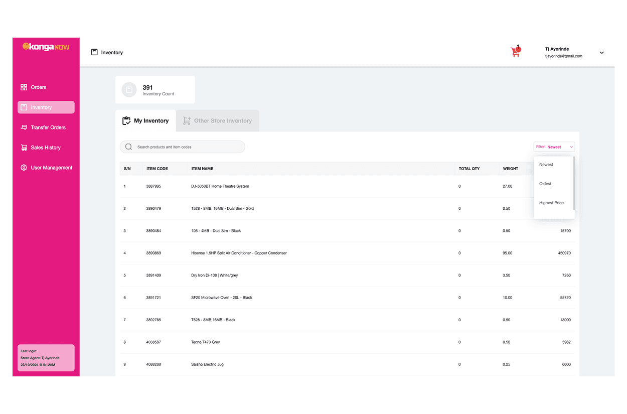Open the shopping cart icon
This screenshot has height=414, width=627.
click(x=516, y=51)
